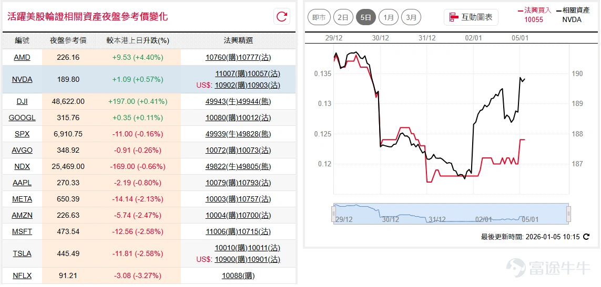The image size is (601, 287).
Task: Open warrant 10004(購) for AMZN
Action: click(x=221, y=216)
